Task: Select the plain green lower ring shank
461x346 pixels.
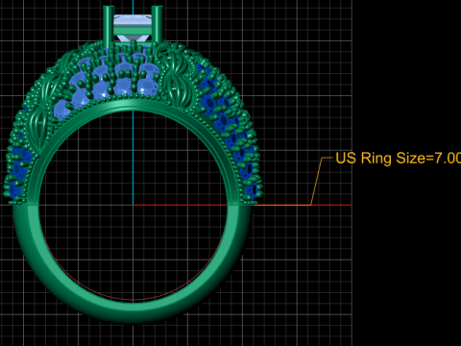Action: 133,308
